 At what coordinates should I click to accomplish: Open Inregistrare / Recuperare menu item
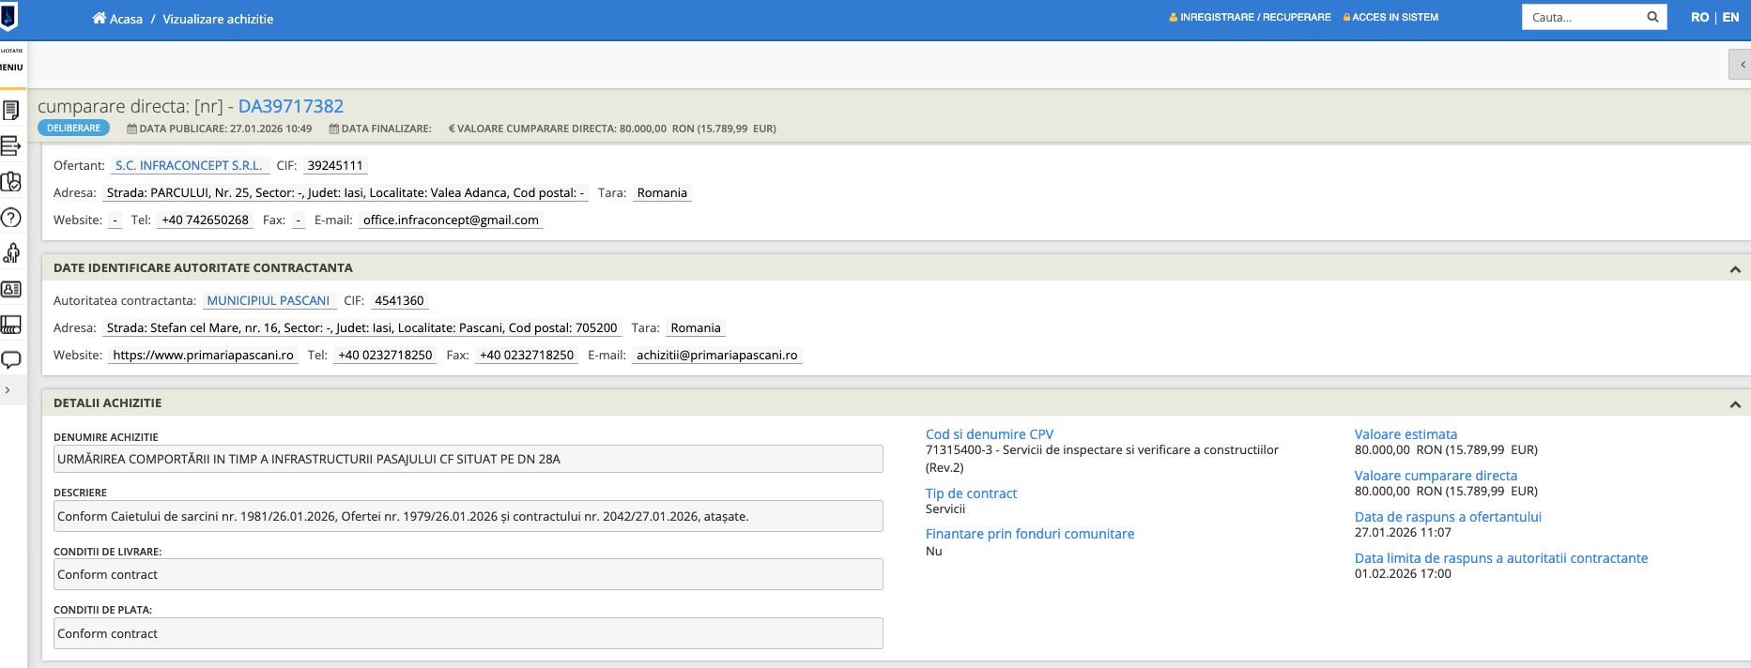(1250, 17)
